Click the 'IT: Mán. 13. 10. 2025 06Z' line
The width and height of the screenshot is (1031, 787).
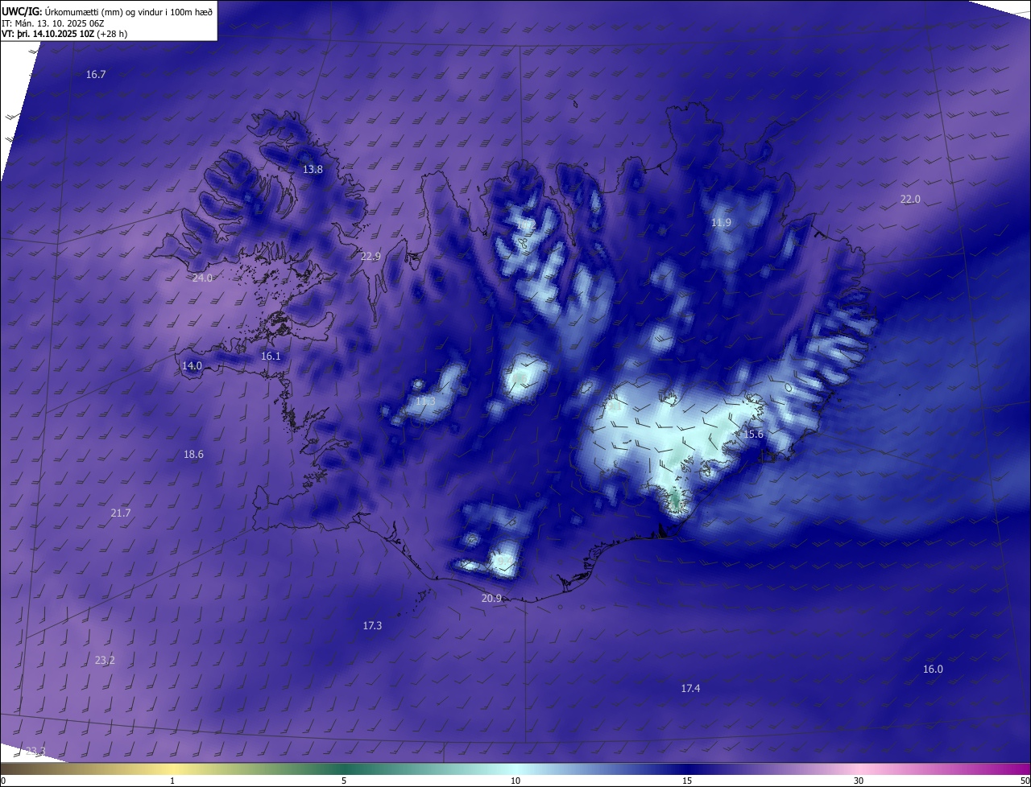[52, 23]
